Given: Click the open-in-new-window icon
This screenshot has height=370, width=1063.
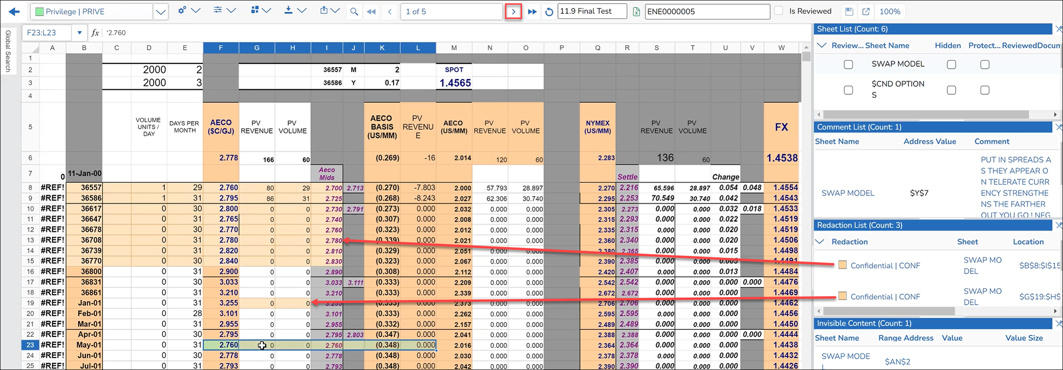Looking at the screenshot, I should [x=866, y=12].
